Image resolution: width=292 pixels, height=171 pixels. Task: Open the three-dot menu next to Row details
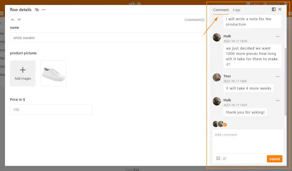click(x=44, y=10)
